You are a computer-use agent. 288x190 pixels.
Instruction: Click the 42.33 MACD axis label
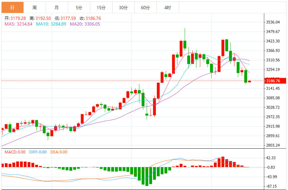tap(271, 158)
